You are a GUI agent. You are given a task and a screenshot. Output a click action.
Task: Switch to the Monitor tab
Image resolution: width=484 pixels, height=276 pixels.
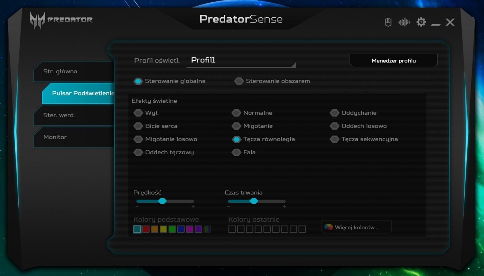pos(74,137)
